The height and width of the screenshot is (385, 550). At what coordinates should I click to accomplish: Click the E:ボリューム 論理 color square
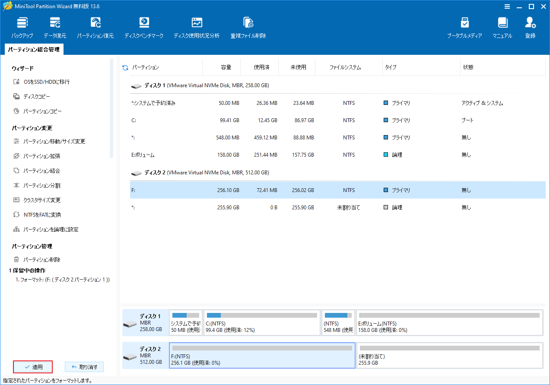386,155
